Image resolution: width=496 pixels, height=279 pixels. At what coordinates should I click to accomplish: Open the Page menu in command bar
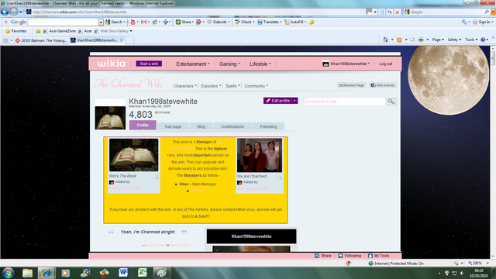[x=438, y=40]
